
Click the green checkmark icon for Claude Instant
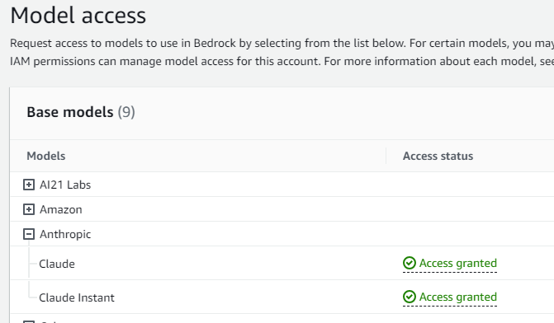coord(410,297)
